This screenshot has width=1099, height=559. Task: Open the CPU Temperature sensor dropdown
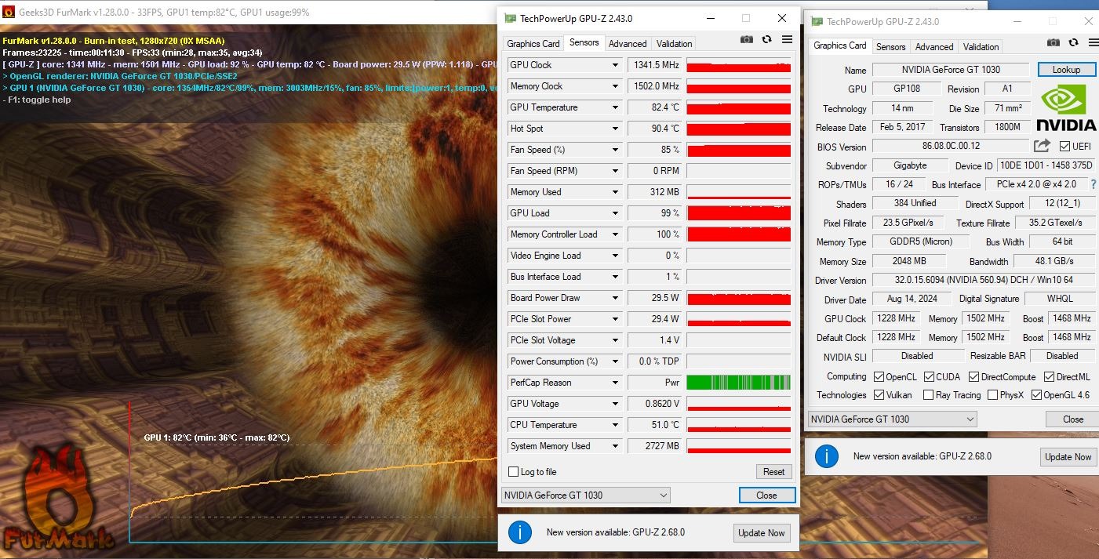click(616, 425)
